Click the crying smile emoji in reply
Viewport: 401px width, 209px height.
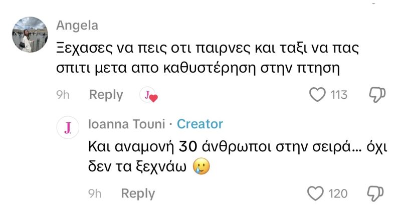coord(200,167)
